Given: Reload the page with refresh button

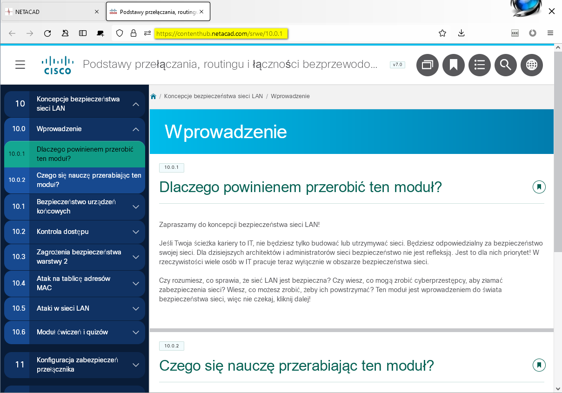Looking at the screenshot, I should tap(47, 33).
